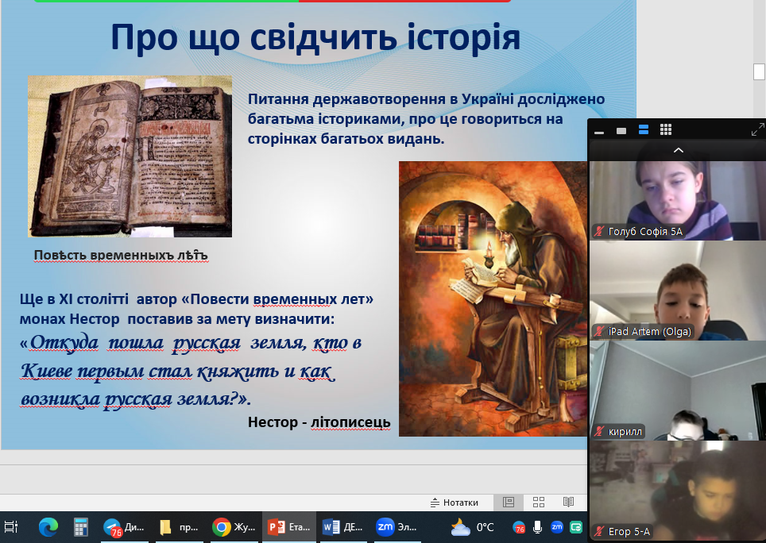Switch Zoom panel to active speaker view
The width and height of the screenshot is (766, 543).
tap(621, 130)
